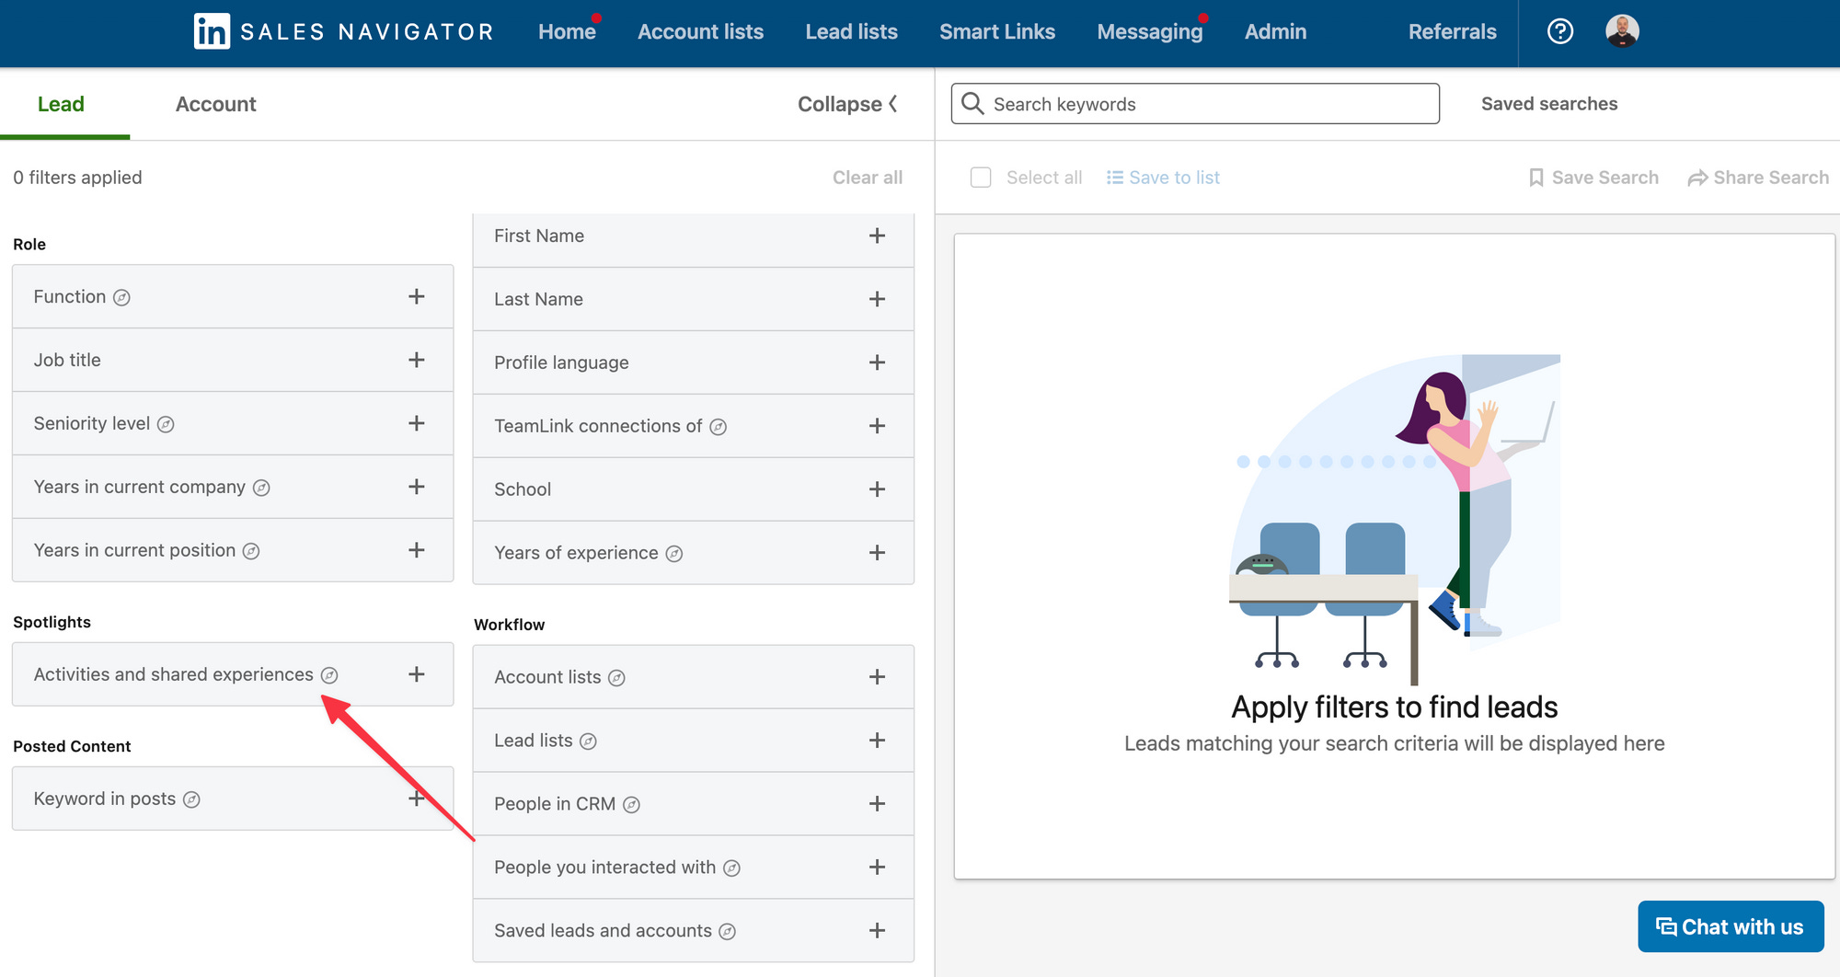Click compass icon beside Years in current position
The height and width of the screenshot is (977, 1840).
point(251,551)
